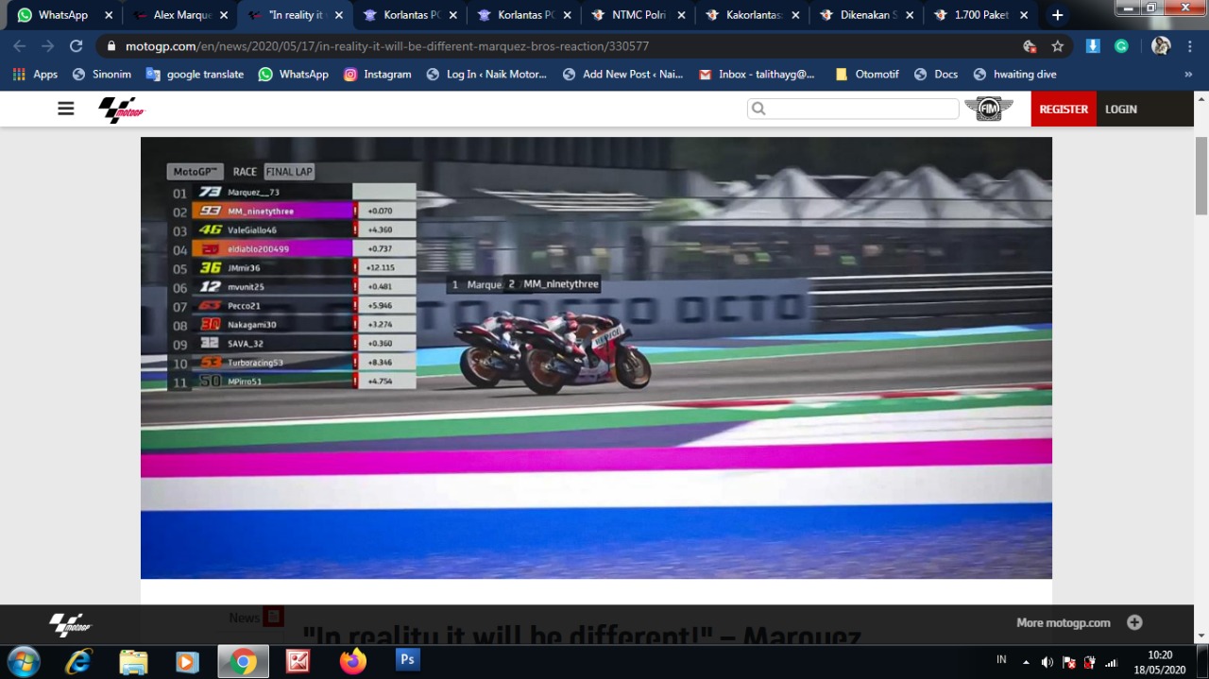The height and width of the screenshot is (679, 1209).
Task: Click the MotoGP logo in site header
Action: coord(122,110)
